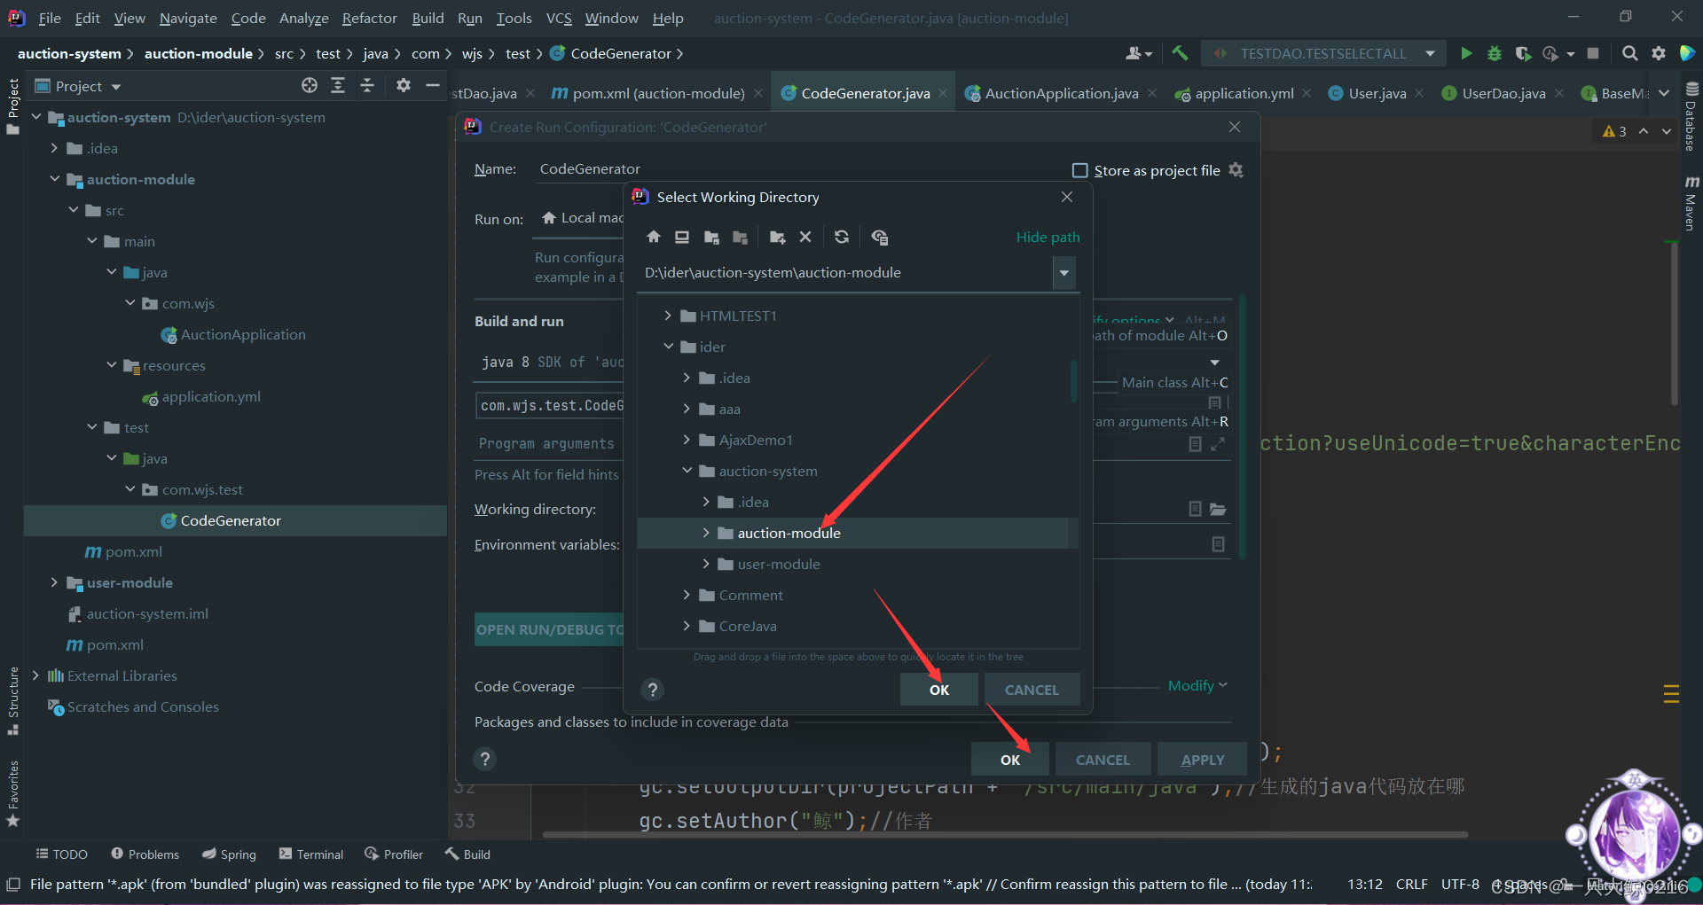Switch to application.yml editor tab

[x=1244, y=93]
